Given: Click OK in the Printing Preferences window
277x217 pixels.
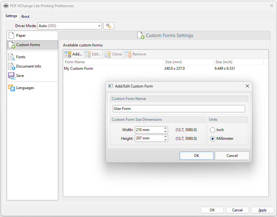Looking at the screenshot, I should 212,210.
